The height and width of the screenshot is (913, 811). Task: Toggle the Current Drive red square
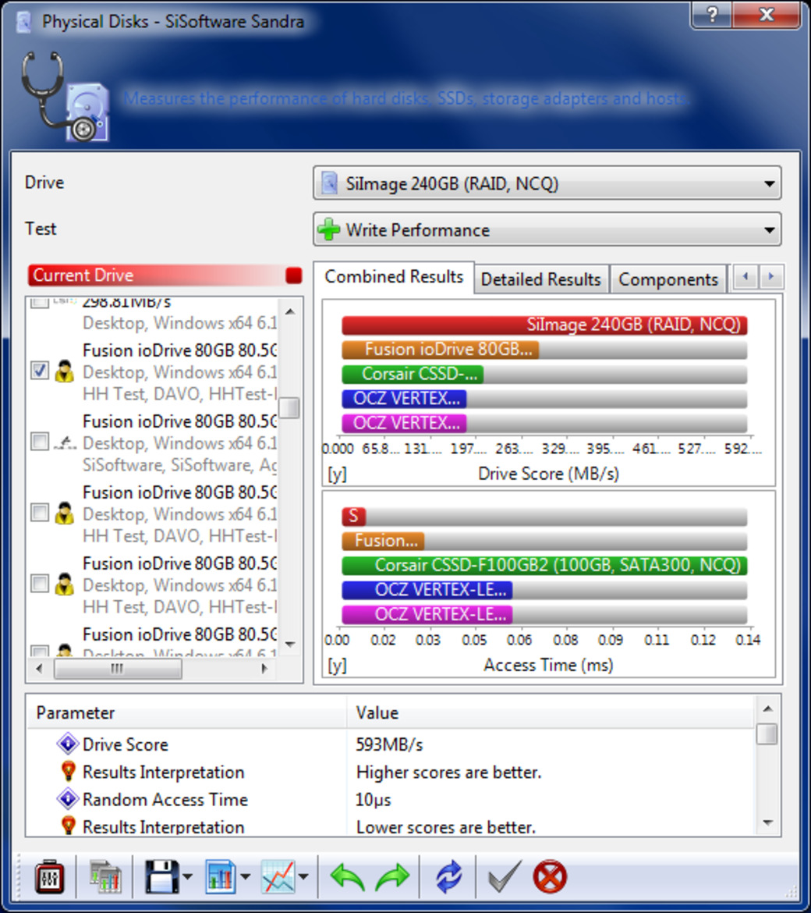tap(294, 275)
